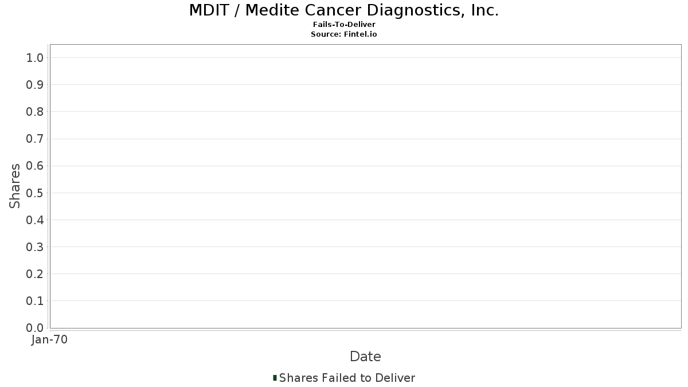688x387 pixels.
Task: Click the Fails-To-Deliver subtitle
Action: [x=344, y=25]
